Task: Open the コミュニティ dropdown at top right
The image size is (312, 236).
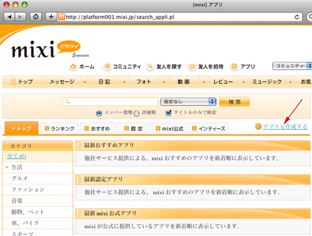Action: 292,66
